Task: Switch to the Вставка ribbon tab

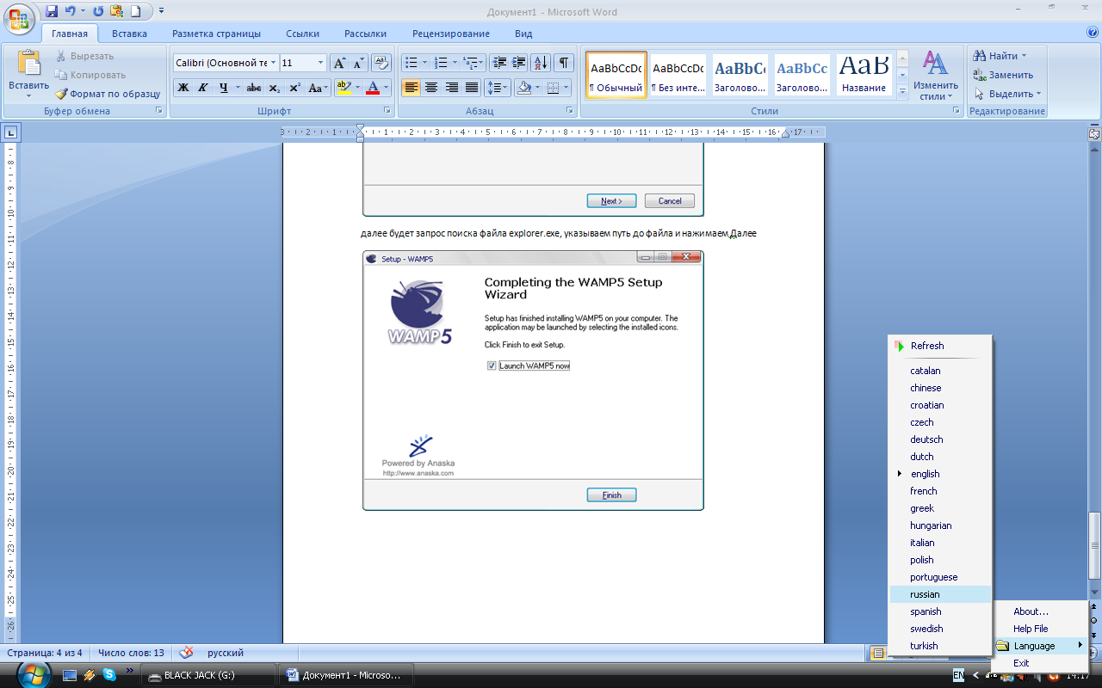Action: pos(129,34)
